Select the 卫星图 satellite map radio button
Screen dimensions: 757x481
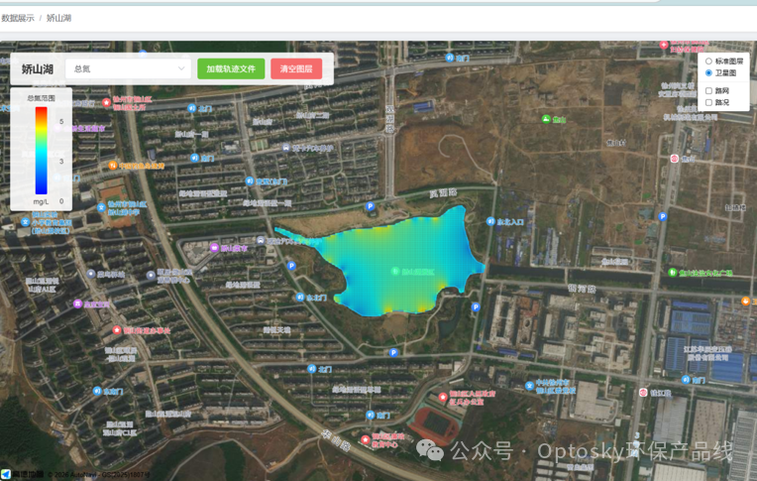708,72
